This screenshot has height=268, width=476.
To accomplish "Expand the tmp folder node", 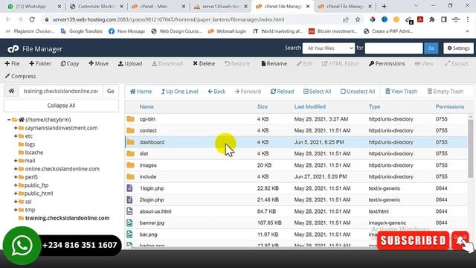I will (x=16, y=210).
